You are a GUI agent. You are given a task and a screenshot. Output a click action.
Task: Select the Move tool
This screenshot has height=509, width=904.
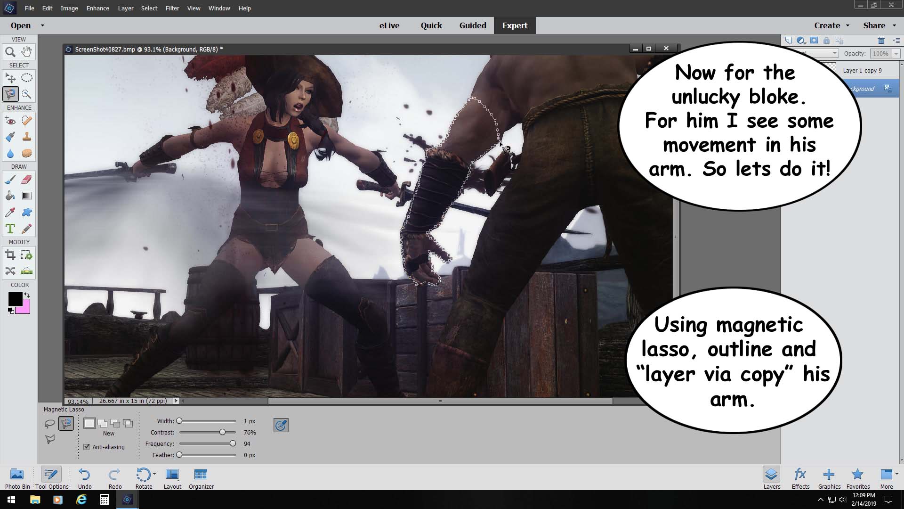(x=10, y=78)
